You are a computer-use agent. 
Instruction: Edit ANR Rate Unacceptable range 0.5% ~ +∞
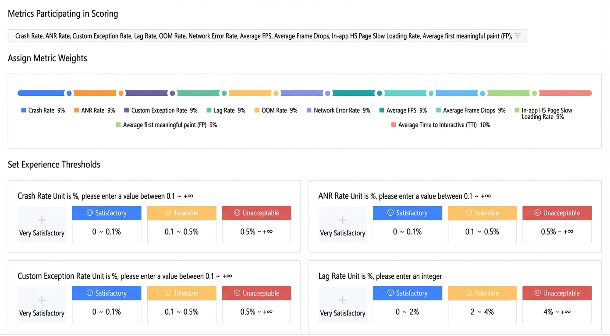pyautogui.click(x=557, y=231)
